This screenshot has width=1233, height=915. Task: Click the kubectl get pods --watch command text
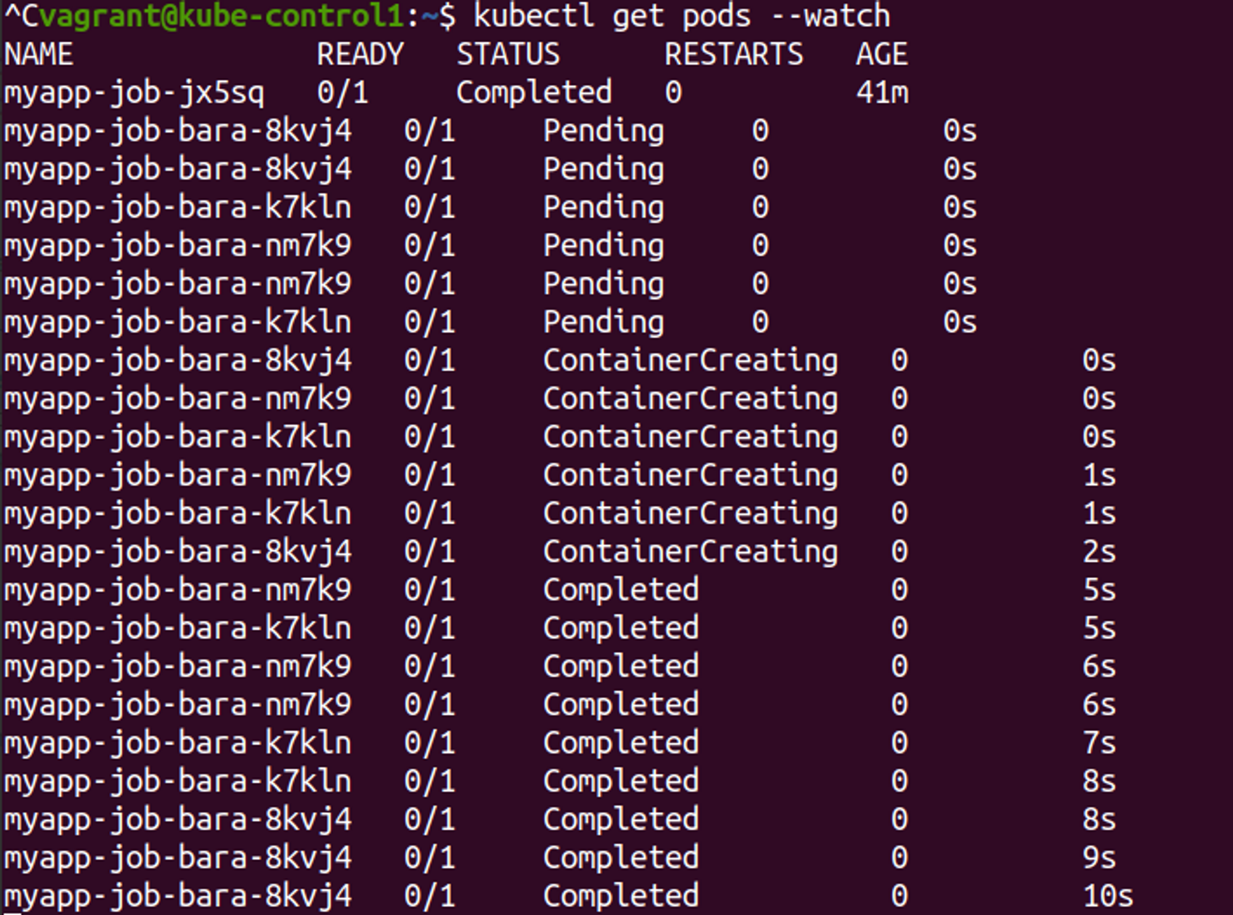point(681,16)
